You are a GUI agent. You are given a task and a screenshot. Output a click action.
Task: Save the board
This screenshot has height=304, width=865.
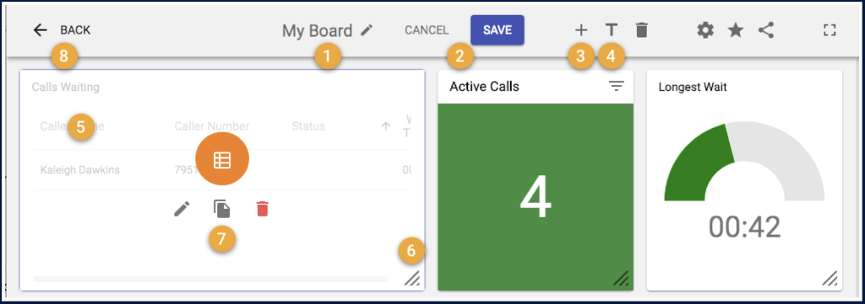click(x=498, y=30)
